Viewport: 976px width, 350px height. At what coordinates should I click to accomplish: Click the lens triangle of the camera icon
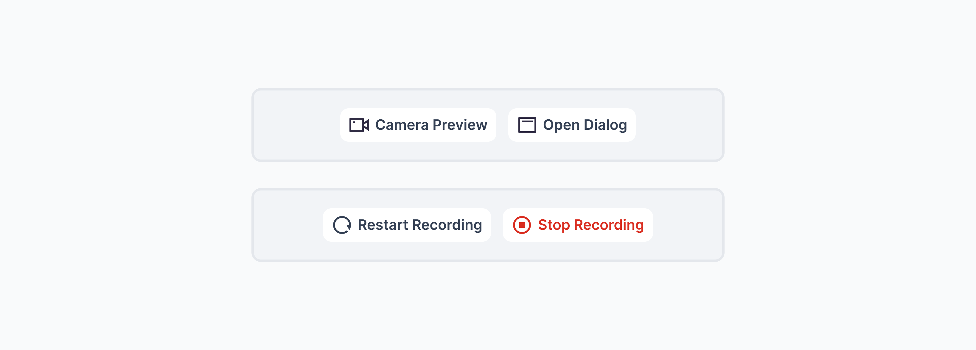click(366, 125)
